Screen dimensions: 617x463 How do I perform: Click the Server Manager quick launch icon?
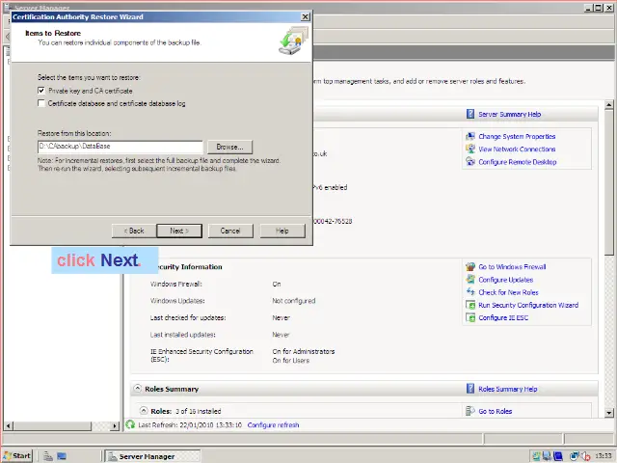[x=48, y=456]
